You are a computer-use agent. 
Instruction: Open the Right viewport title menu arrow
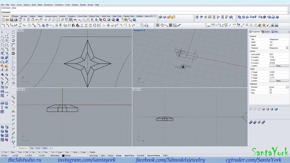point(140,90)
